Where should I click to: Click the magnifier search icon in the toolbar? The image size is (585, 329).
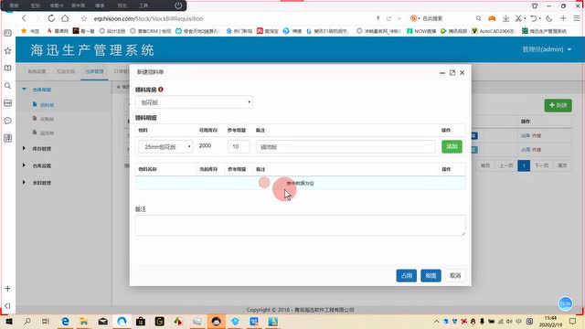pos(478,18)
